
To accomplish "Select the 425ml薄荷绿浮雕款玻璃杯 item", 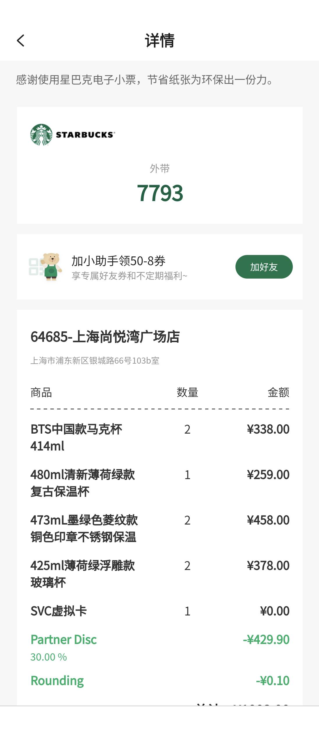I will tap(160, 574).
